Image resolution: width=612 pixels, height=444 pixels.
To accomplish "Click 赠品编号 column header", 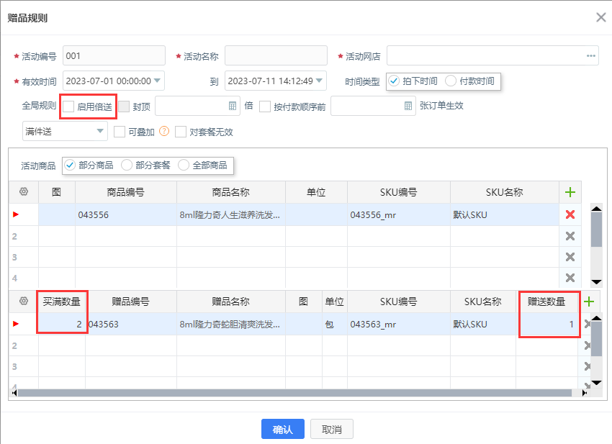I will [x=131, y=302].
